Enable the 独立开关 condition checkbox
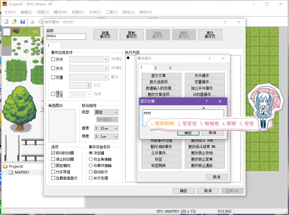Screen dimensions: 289x215 (53, 94)
